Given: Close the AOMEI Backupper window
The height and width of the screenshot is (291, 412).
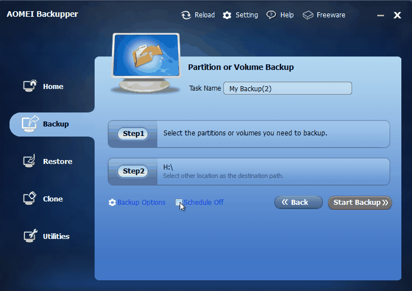Looking at the screenshot, I should [397, 15].
